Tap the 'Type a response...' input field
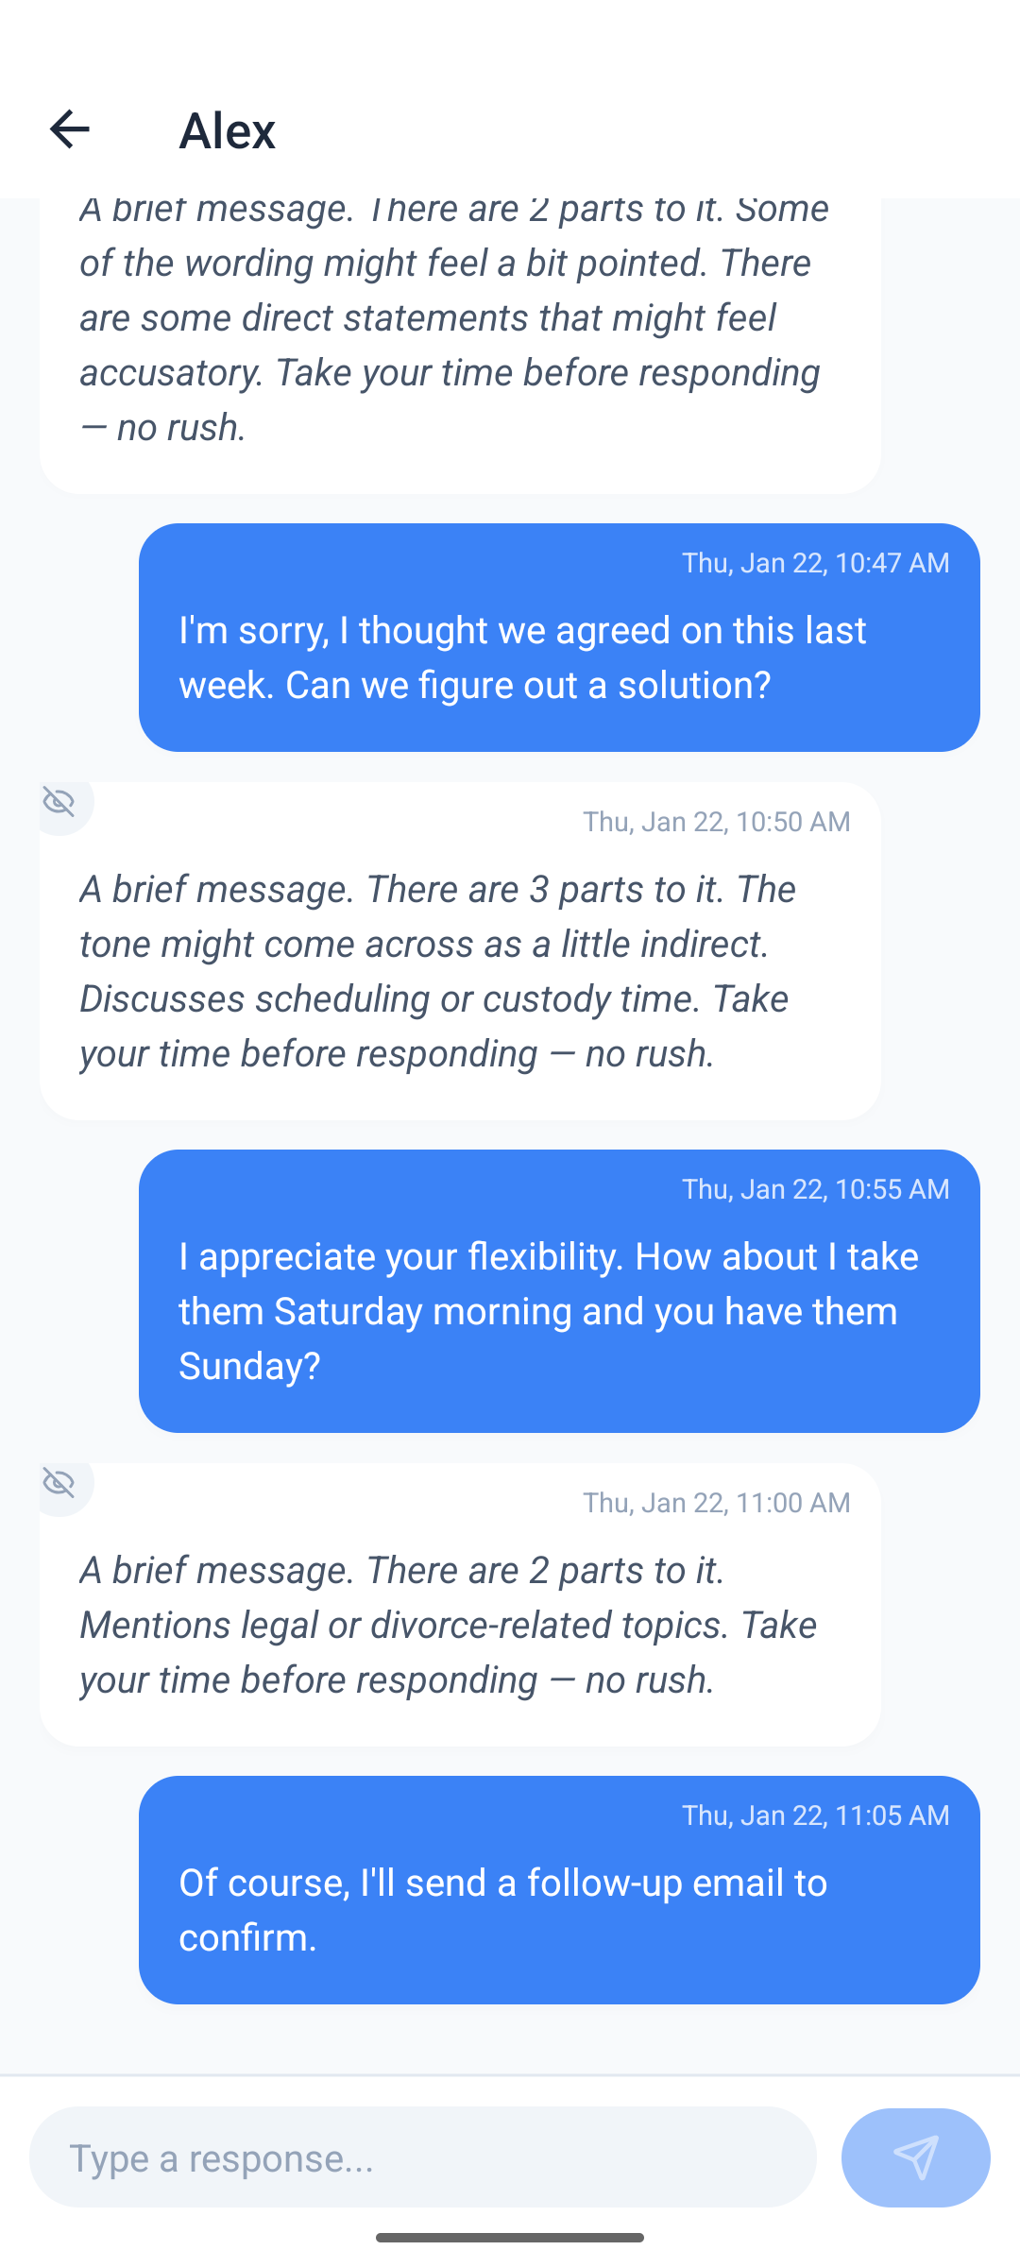This screenshot has height=2267, width=1020. pos(425,2157)
